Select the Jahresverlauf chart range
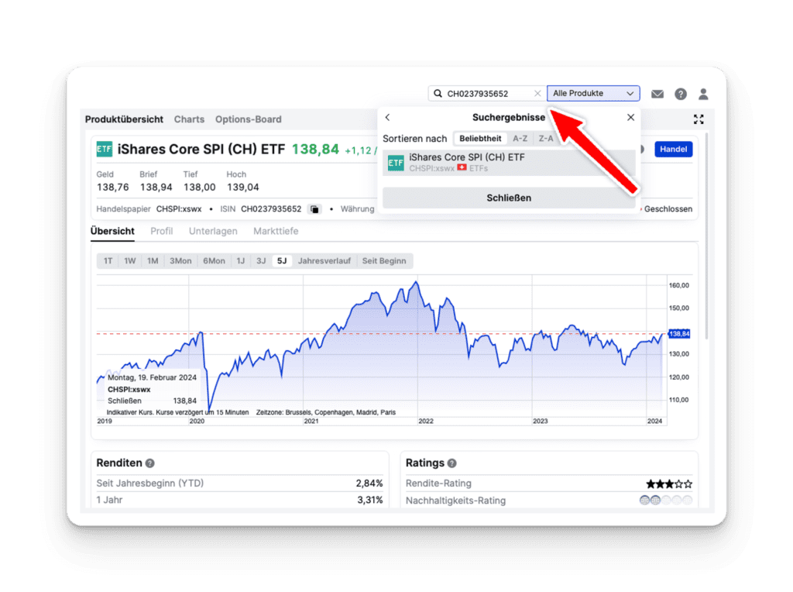This screenshot has height=592, width=793. point(324,261)
